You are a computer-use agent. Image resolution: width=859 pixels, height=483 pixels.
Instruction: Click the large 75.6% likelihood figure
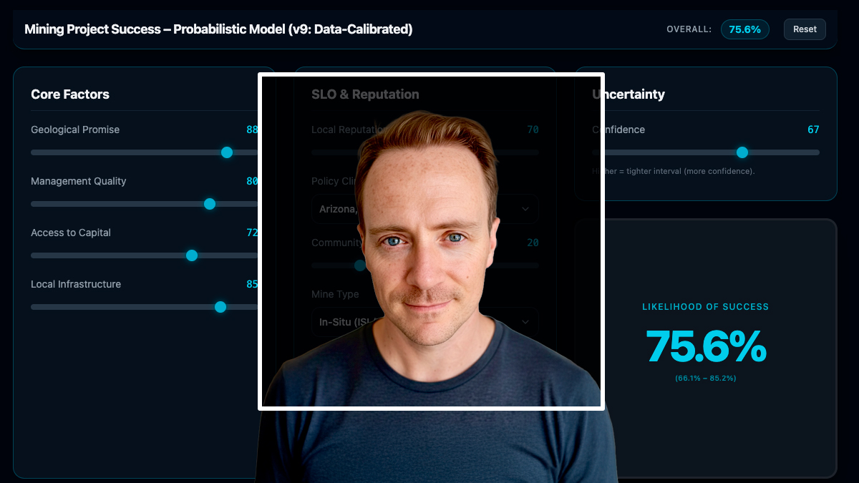coord(707,349)
